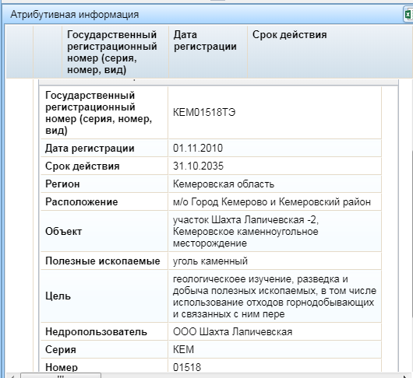The height and width of the screenshot is (378, 413).
Task: Select number value 01518
Action: [x=187, y=367]
